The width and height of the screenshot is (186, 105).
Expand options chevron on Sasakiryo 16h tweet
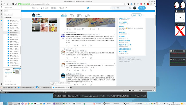[115, 51]
